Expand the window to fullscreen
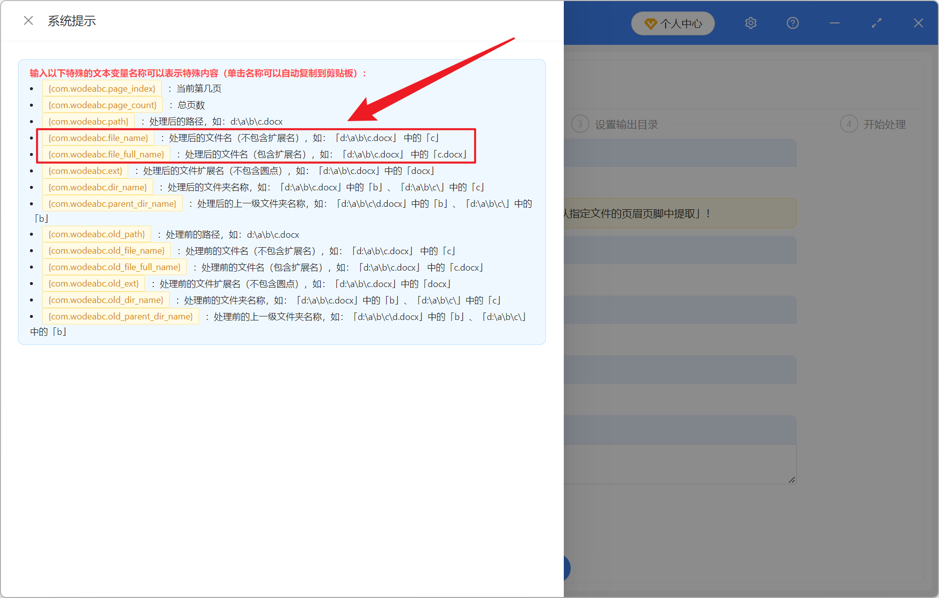 click(x=876, y=23)
